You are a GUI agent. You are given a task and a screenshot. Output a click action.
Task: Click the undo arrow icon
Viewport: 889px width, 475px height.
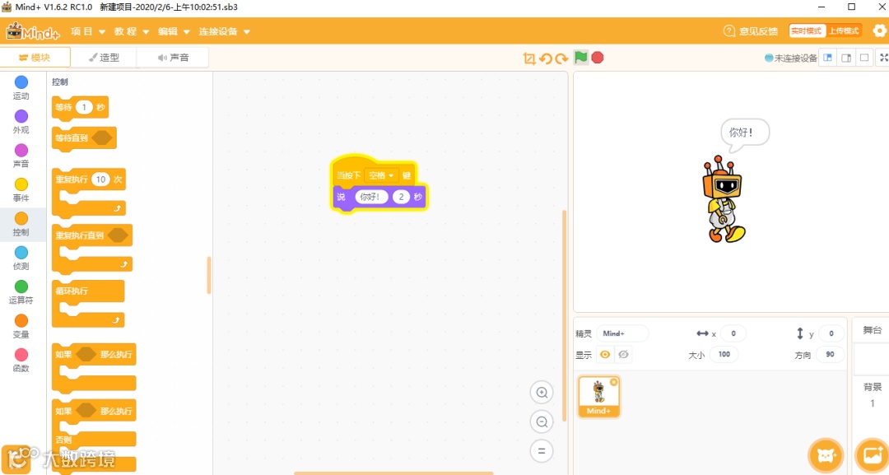(546, 58)
